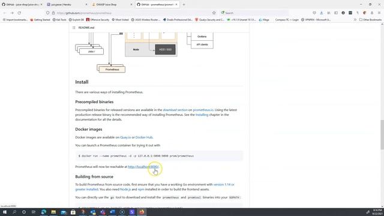Image resolution: width=384 pixels, height=216 pixels.
Task: Open the Kali Tools bookmark
Action: (59, 20)
